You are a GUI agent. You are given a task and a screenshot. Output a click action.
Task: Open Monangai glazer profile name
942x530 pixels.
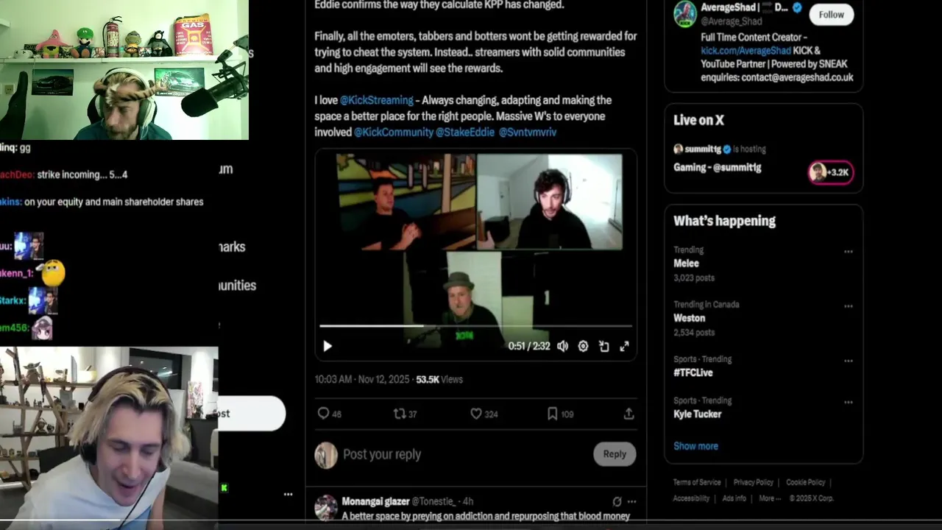(x=375, y=501)
